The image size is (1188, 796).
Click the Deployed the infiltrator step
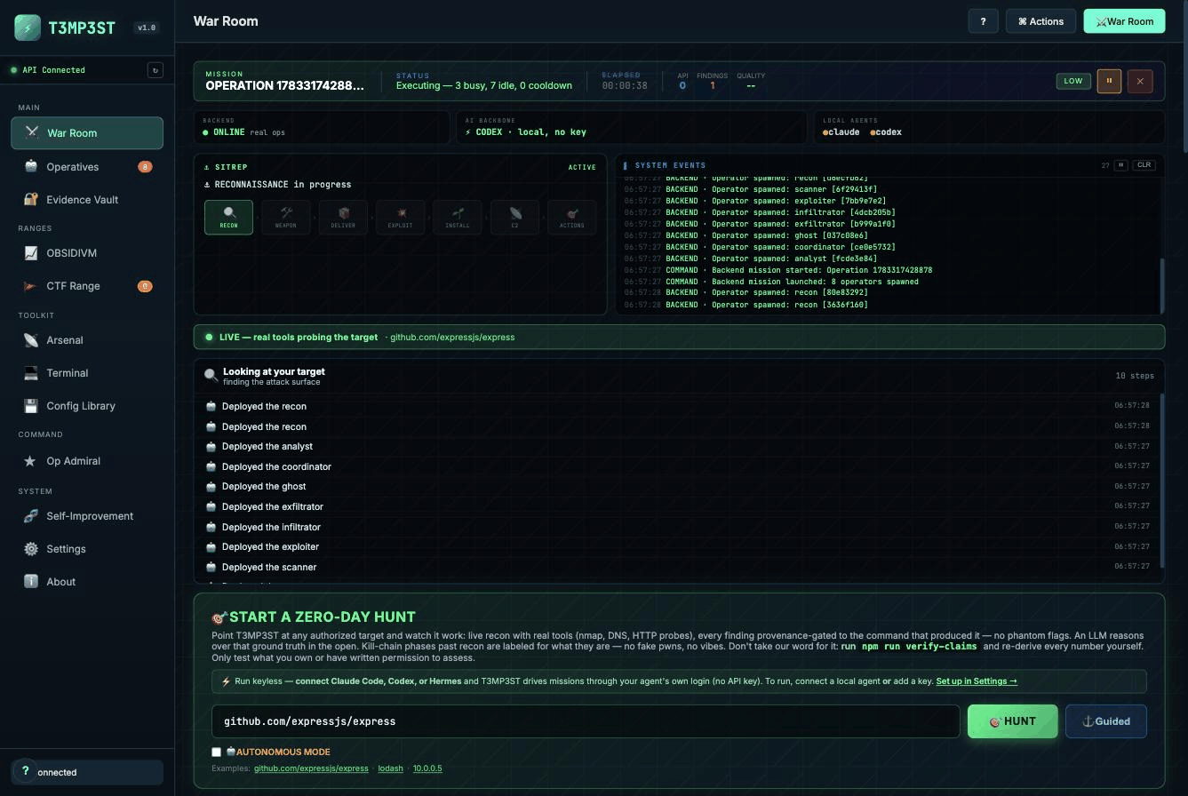click(679, 527)
